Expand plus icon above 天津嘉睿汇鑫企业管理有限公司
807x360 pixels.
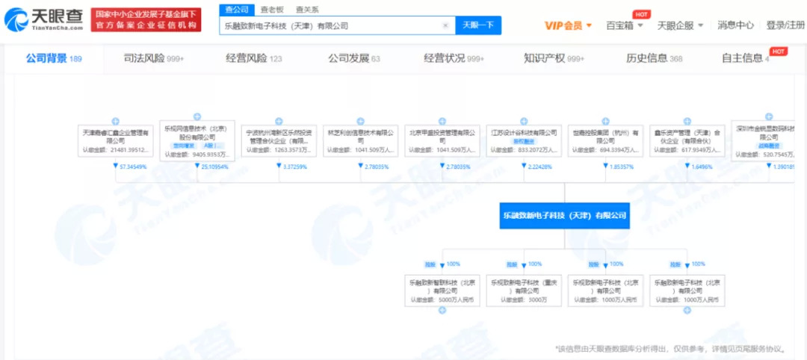click(115, 122)
